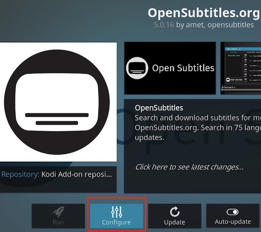Click the bold OpenSubtitles description heading
261x232 pixels.
159,108
